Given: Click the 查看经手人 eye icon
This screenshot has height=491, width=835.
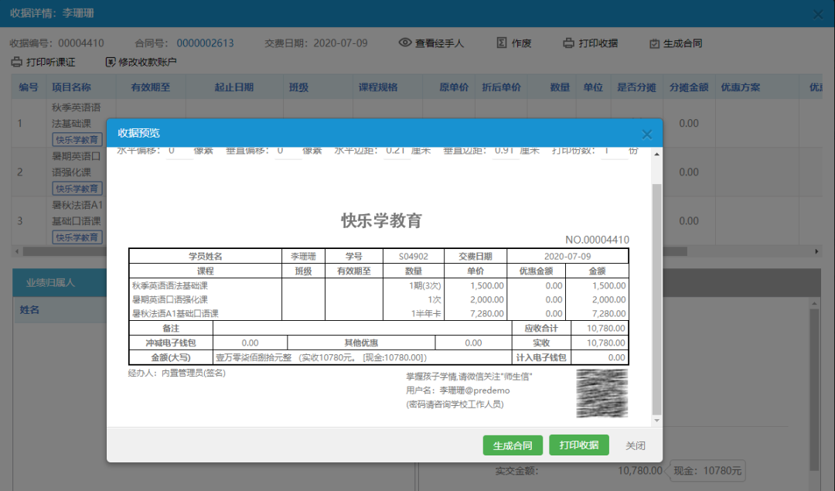Looking at the screenshot, I should tap(405, 43).
